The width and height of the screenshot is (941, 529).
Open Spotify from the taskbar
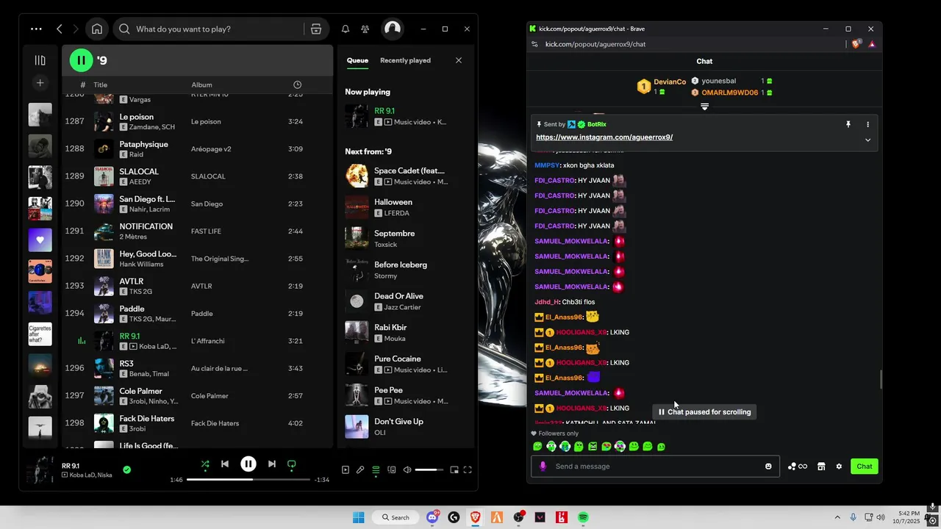[x=583, y=517]
